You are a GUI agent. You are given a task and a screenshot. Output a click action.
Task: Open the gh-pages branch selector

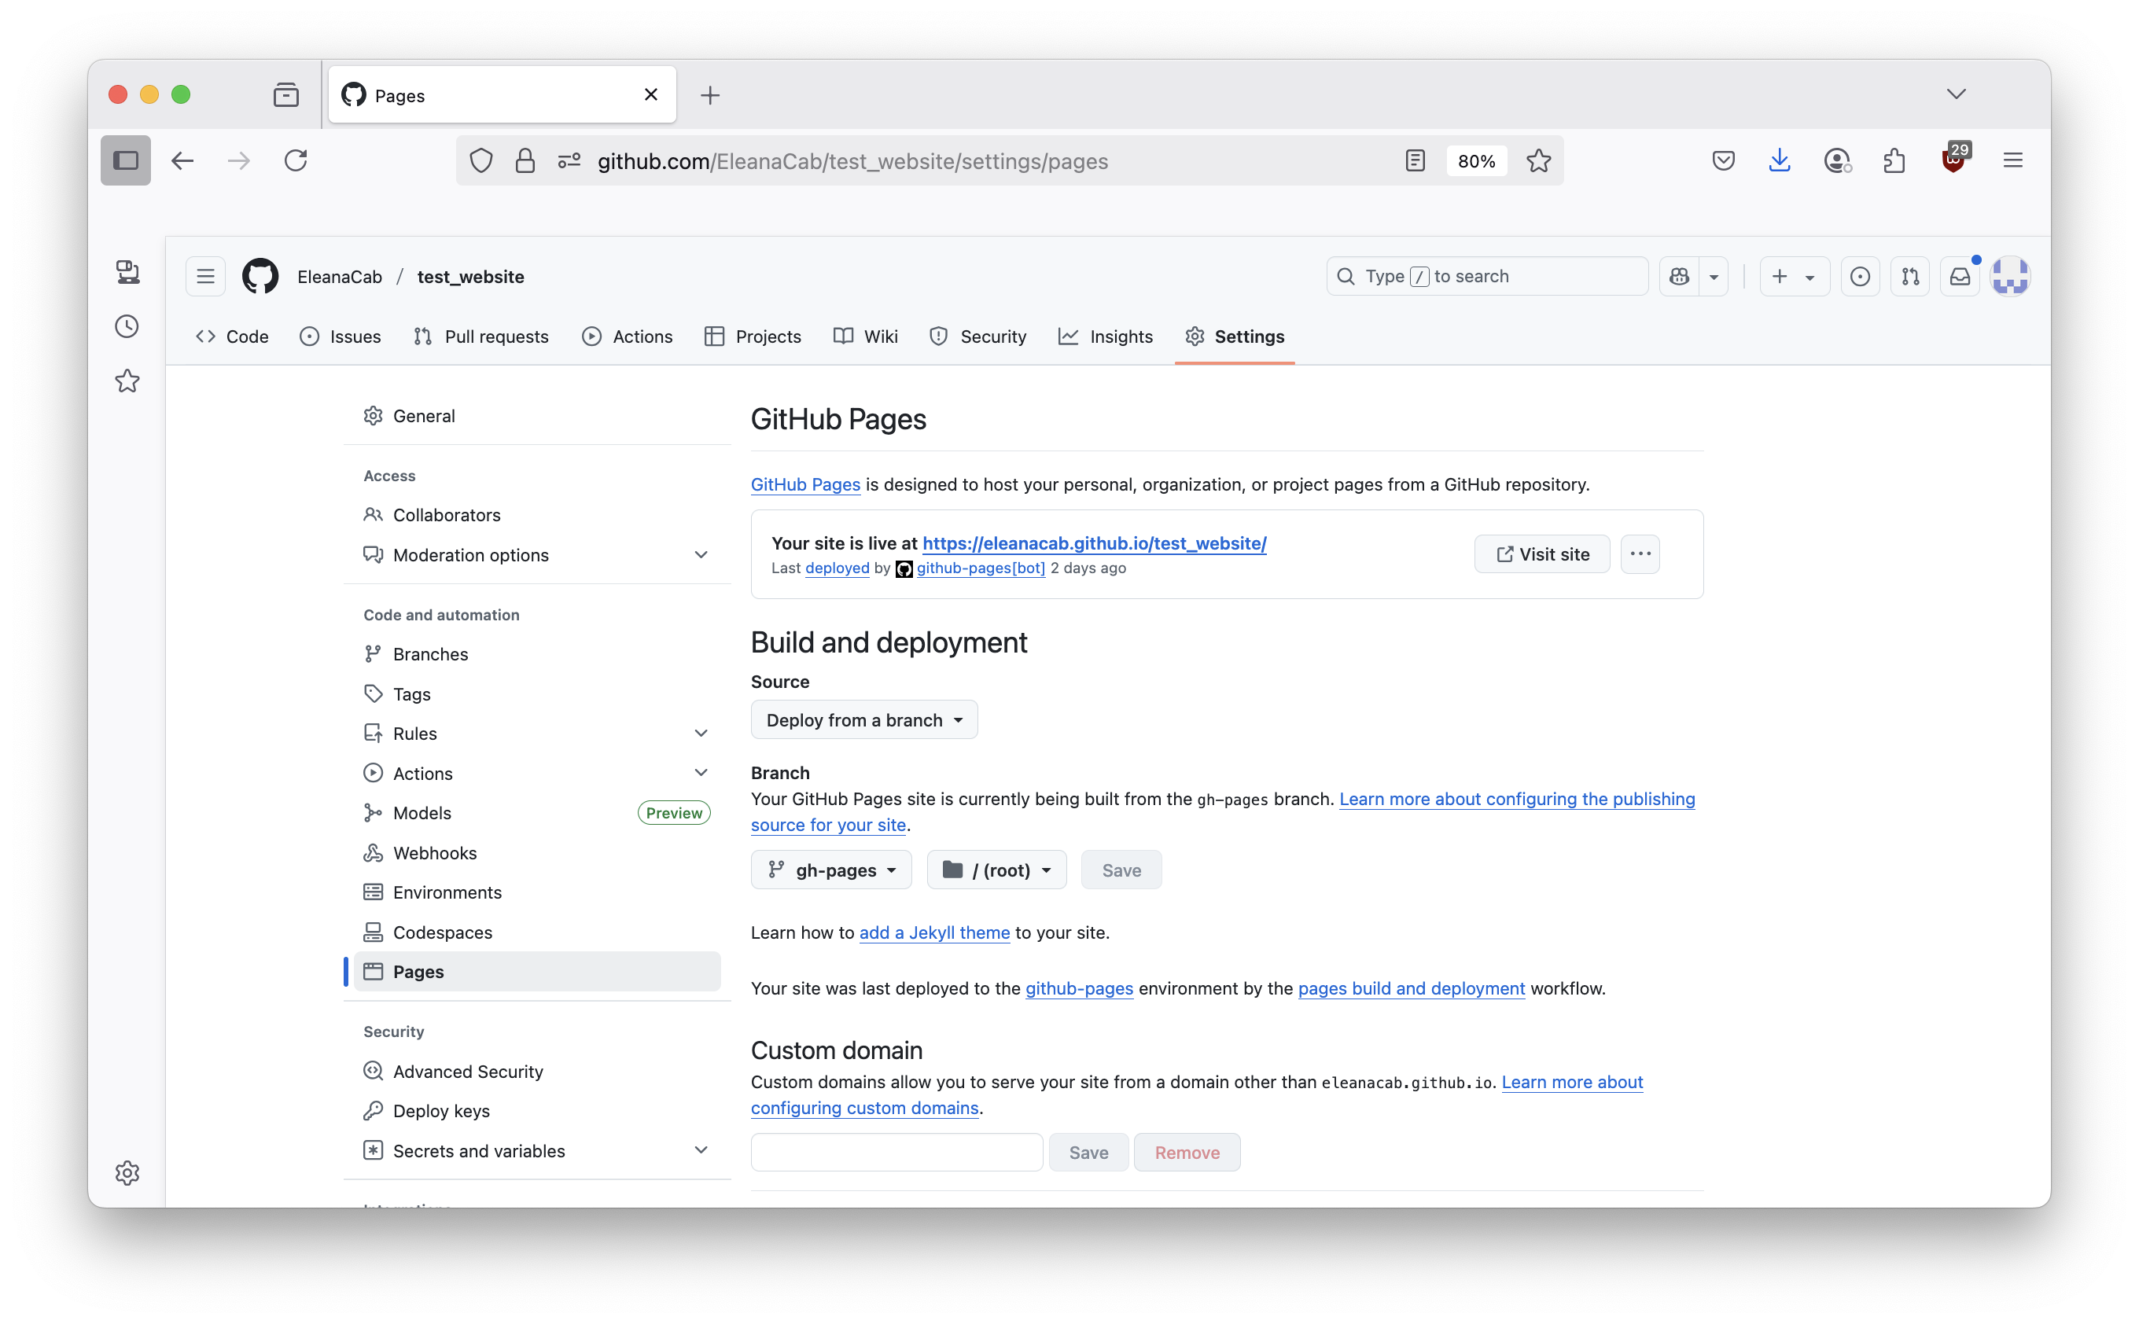(831, 870)
